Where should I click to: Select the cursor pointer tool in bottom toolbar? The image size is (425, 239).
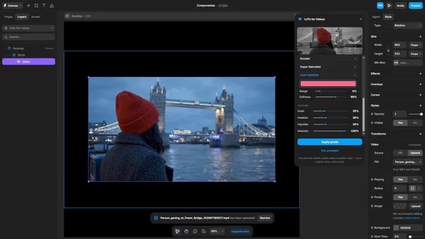[x=177, y=232]
